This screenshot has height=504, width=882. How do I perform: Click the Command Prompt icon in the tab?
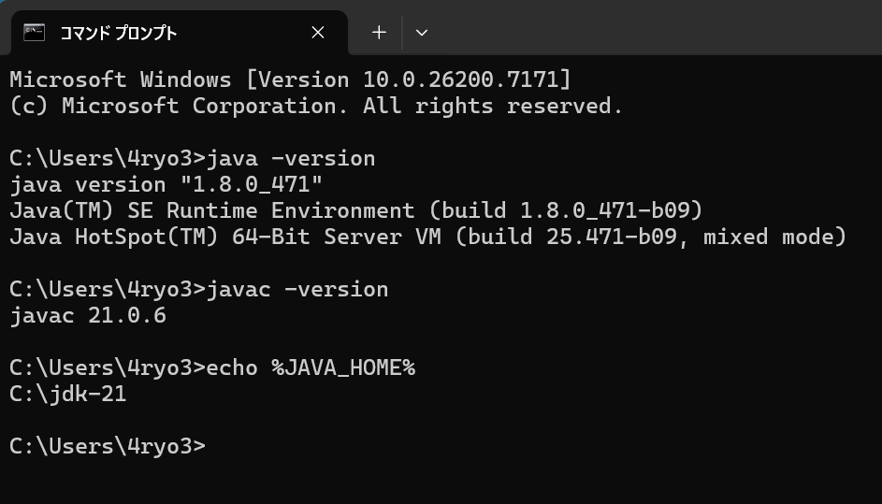(35, 33)
